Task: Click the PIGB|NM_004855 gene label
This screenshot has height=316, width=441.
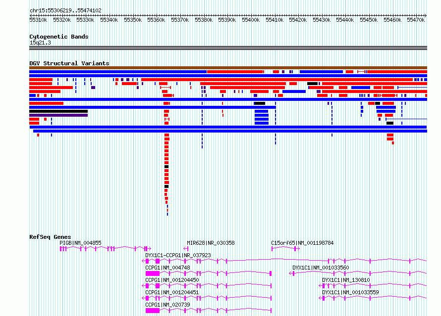Action: 80,243
